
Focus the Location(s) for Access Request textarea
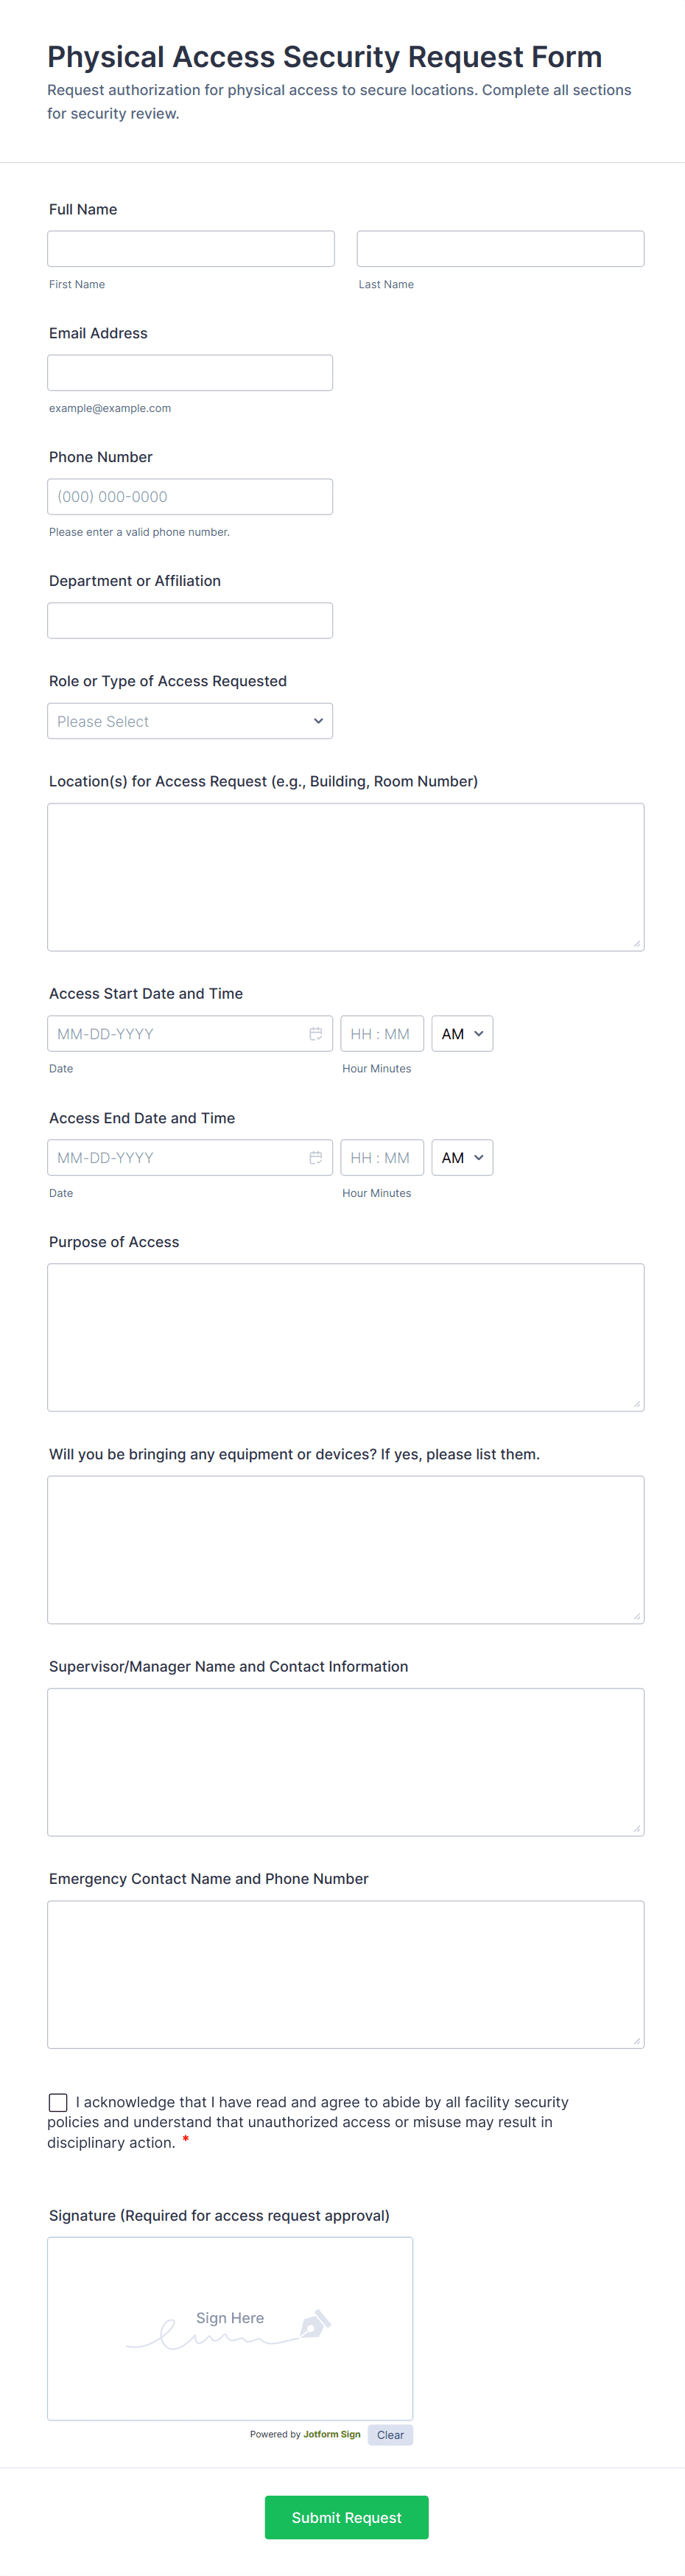[345, 876]
